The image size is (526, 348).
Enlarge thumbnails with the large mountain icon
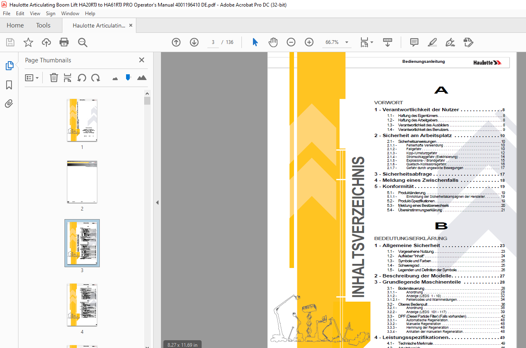tap(142, 78)
